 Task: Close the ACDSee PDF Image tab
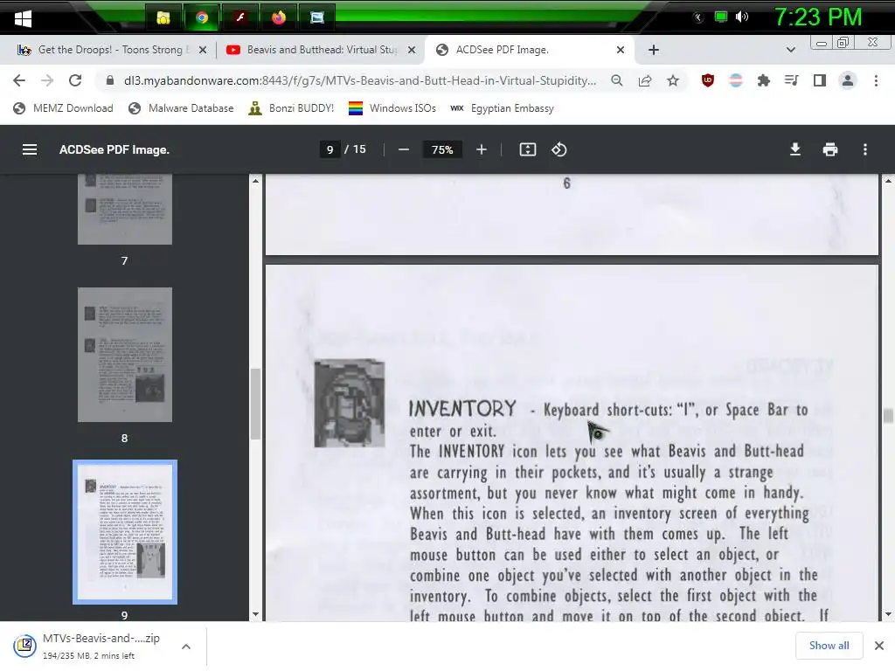pyautogui.click(x=621, y=50)
